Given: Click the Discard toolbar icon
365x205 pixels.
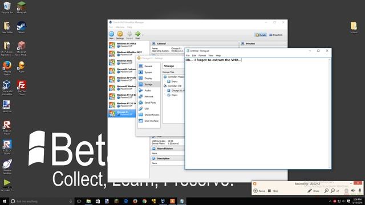Looking at the screenshot, I should pos(129,35).
